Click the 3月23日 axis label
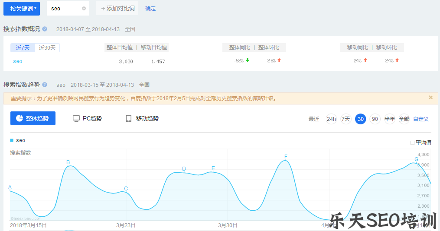 point(126,225)
